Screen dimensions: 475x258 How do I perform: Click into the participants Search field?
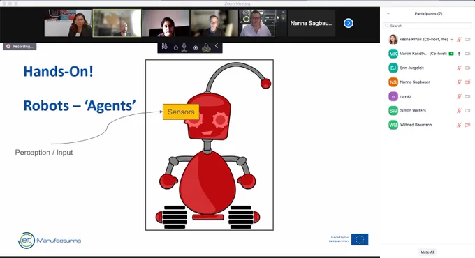(x=427, y=26)
